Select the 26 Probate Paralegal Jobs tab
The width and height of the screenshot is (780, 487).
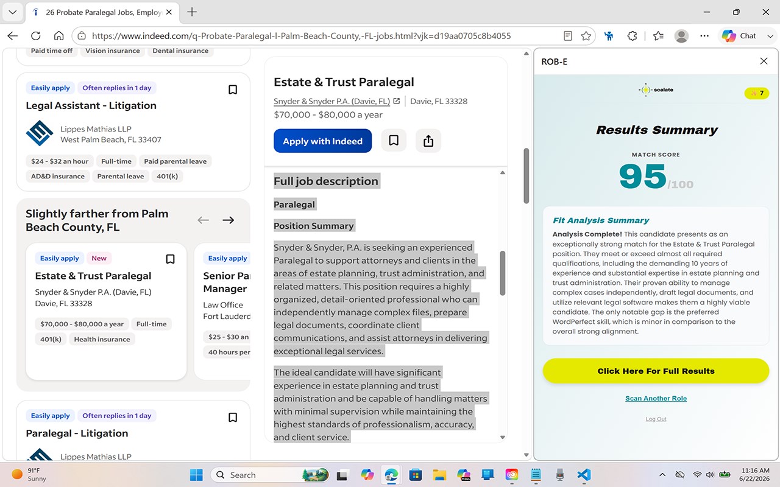(x=102, y=12)
